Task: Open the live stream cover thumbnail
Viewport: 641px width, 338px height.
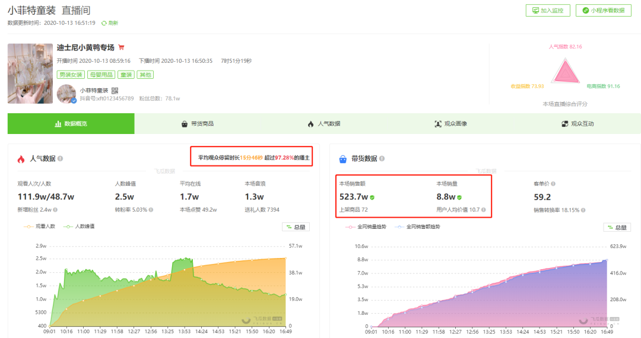Action: coord(30,74)
